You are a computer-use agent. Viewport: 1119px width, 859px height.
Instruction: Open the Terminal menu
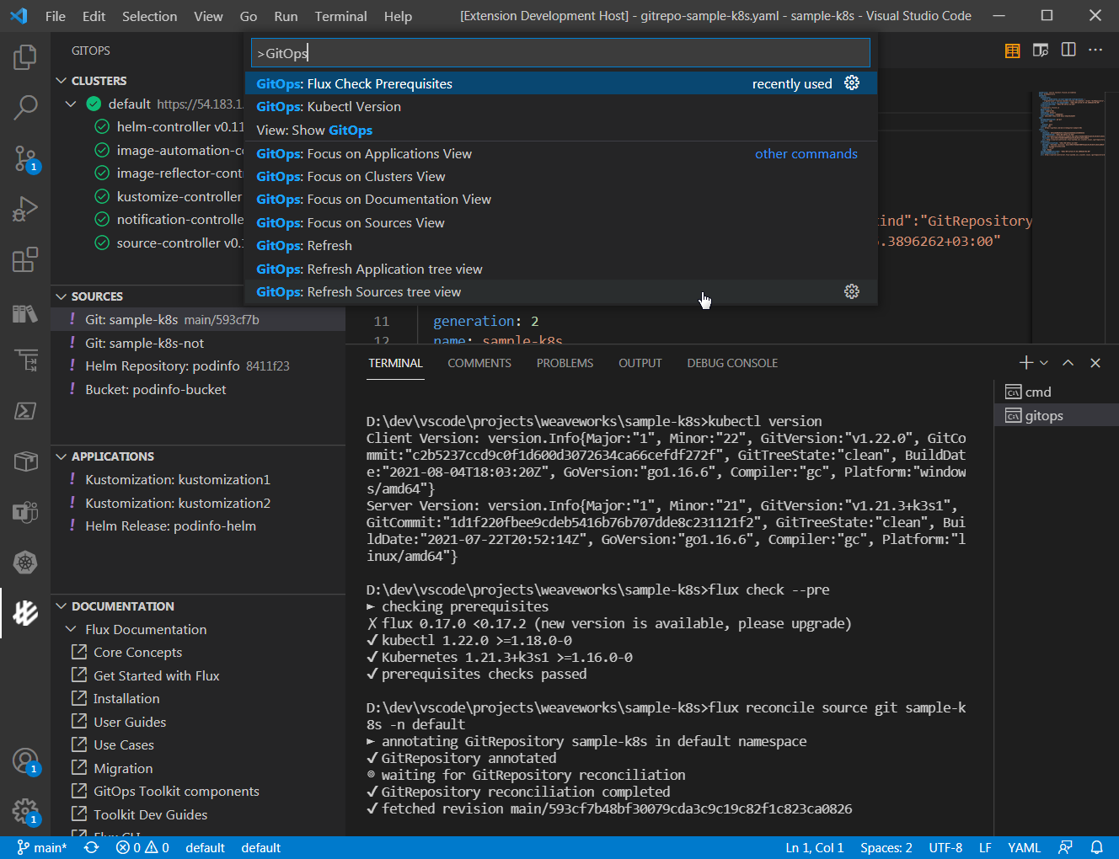(x=340, y=15)
